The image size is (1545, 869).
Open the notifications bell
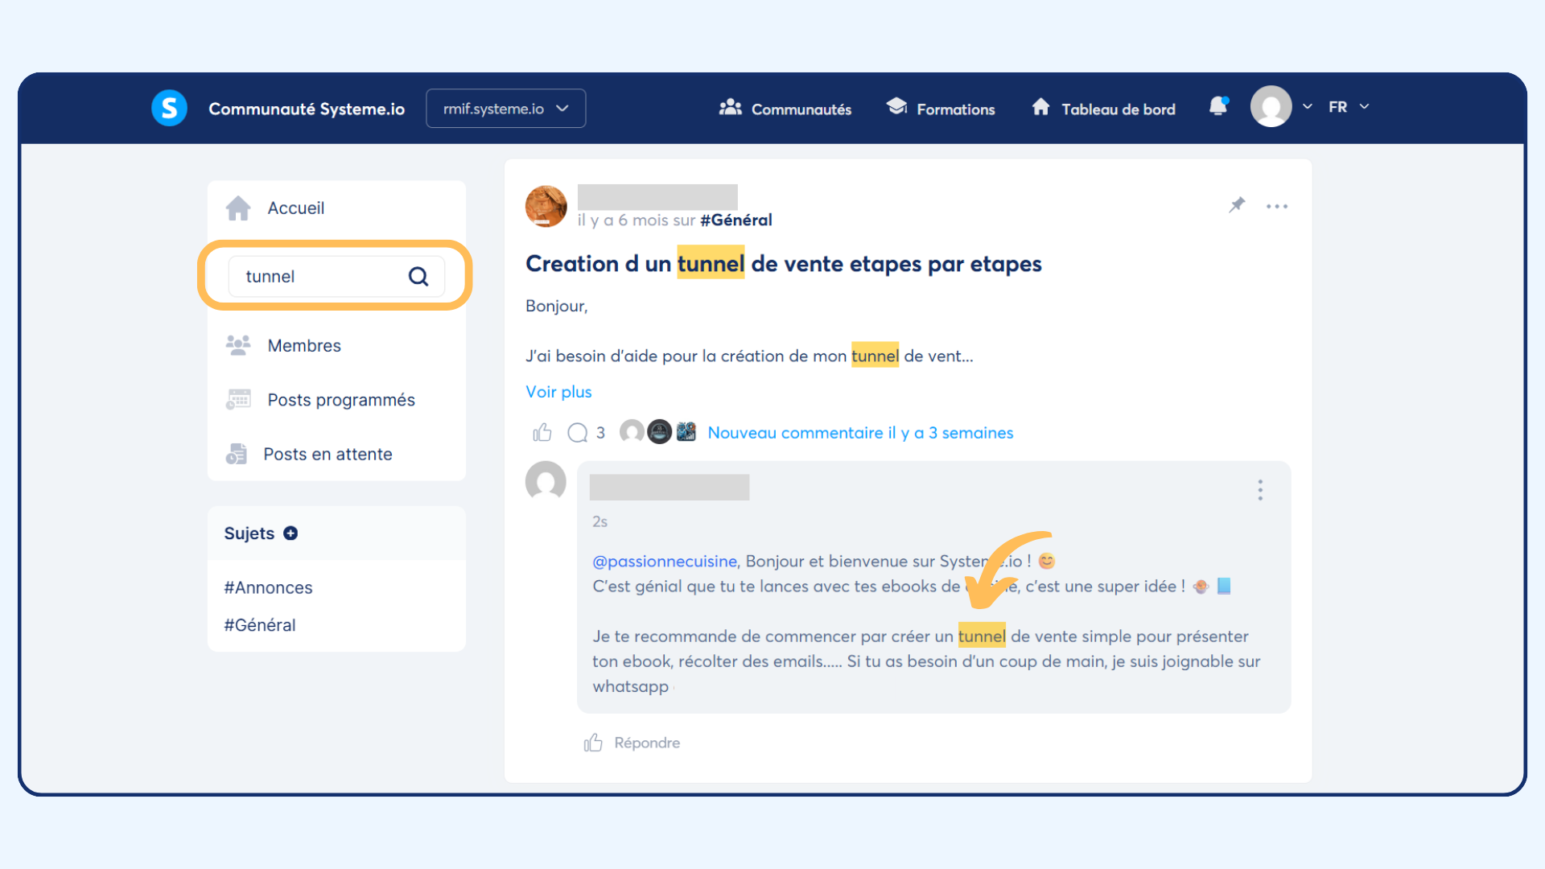[x=1218, y=107]
